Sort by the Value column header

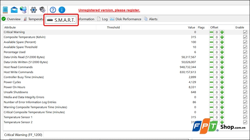(159, 27)
